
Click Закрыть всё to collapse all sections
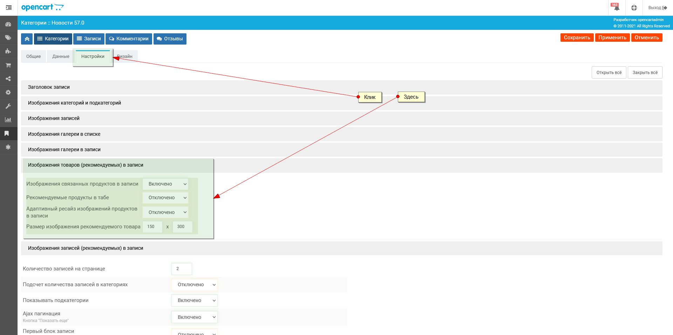coord(645,73)
